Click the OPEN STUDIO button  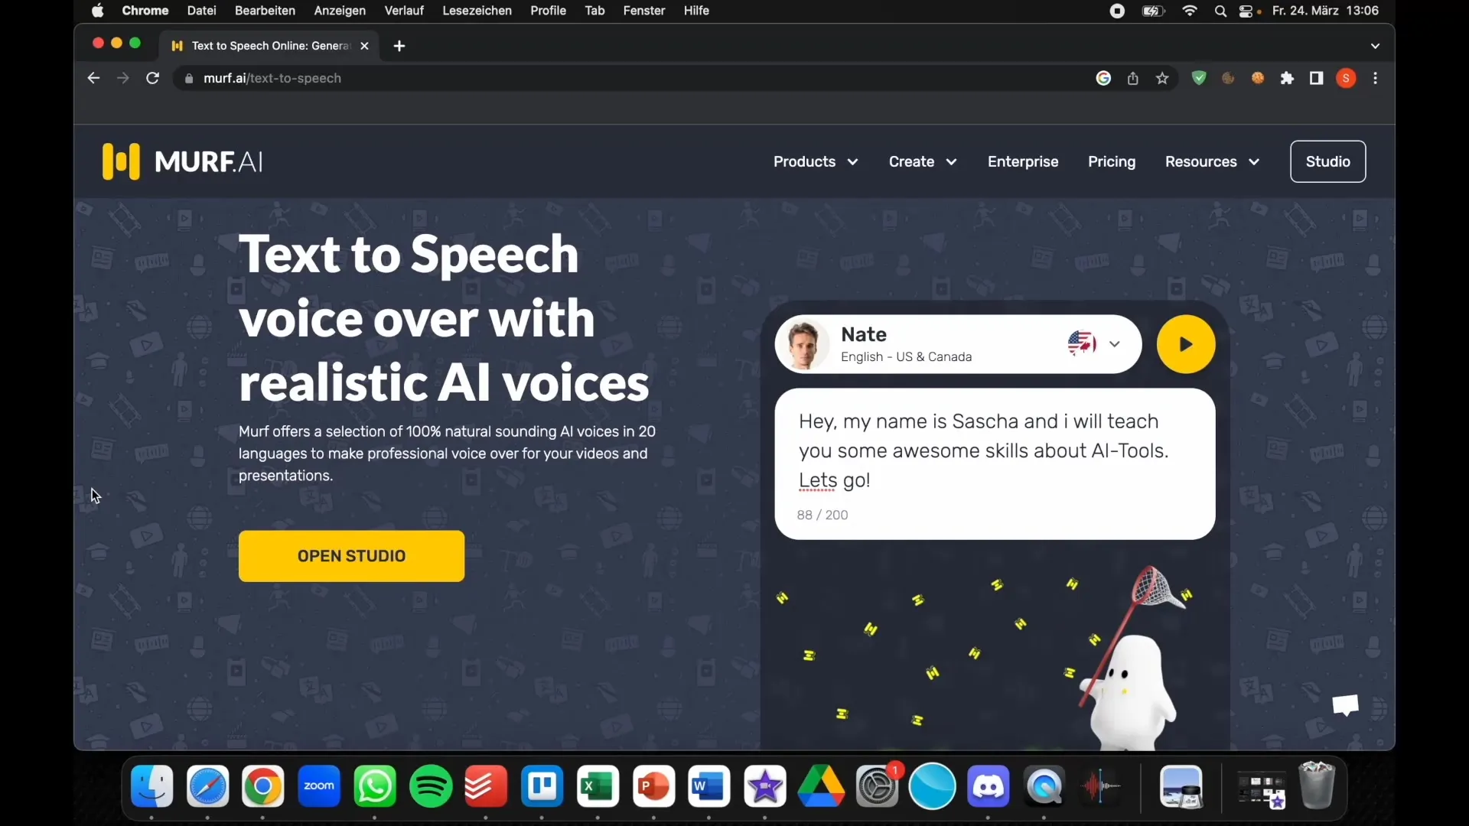pos(352,556)
